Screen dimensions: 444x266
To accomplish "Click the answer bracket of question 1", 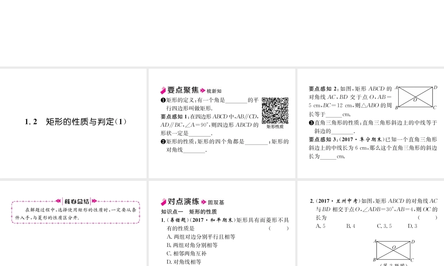I will click(x=279, y=228).
